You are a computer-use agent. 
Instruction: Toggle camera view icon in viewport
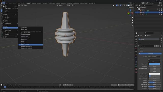133,23
